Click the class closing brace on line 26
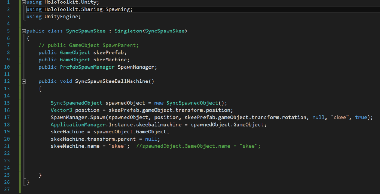380x194 pixels. pyautogui.click(x=28, y=182)
